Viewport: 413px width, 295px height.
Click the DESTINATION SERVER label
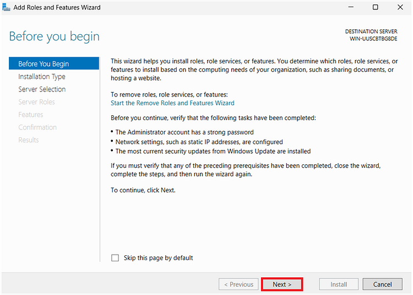point(371,31)
